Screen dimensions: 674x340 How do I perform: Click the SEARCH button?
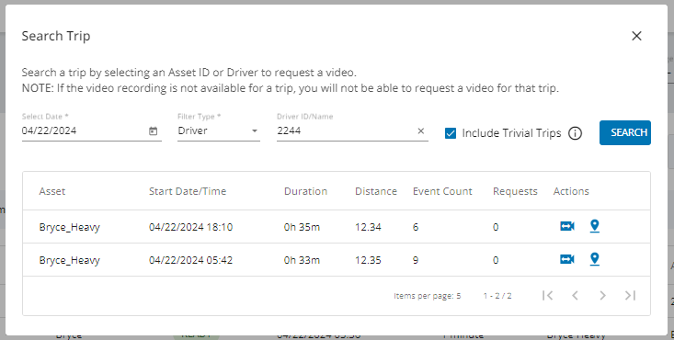(x=625, y=132)
